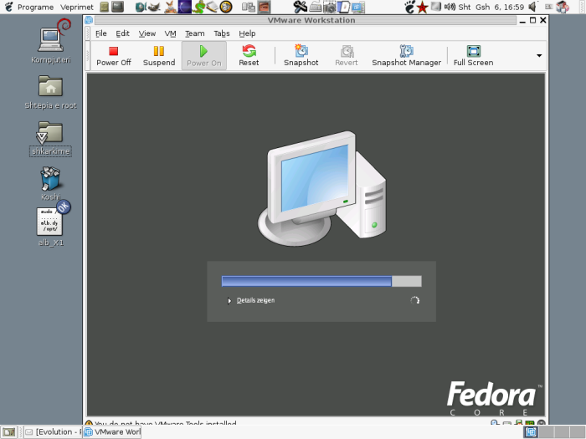Open the speaker volume control
This screenshot has height=439, width=586.
[533, 7]
